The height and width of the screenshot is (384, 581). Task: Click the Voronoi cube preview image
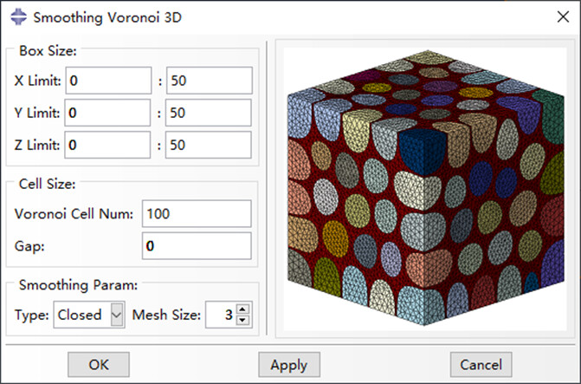click(x=426, y=188)
